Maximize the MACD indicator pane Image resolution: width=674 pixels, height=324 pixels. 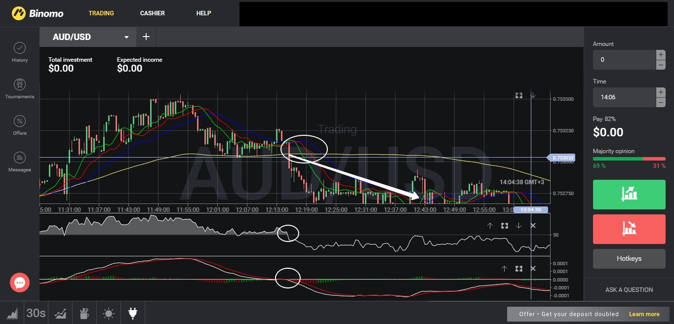(x=519, y=269)
